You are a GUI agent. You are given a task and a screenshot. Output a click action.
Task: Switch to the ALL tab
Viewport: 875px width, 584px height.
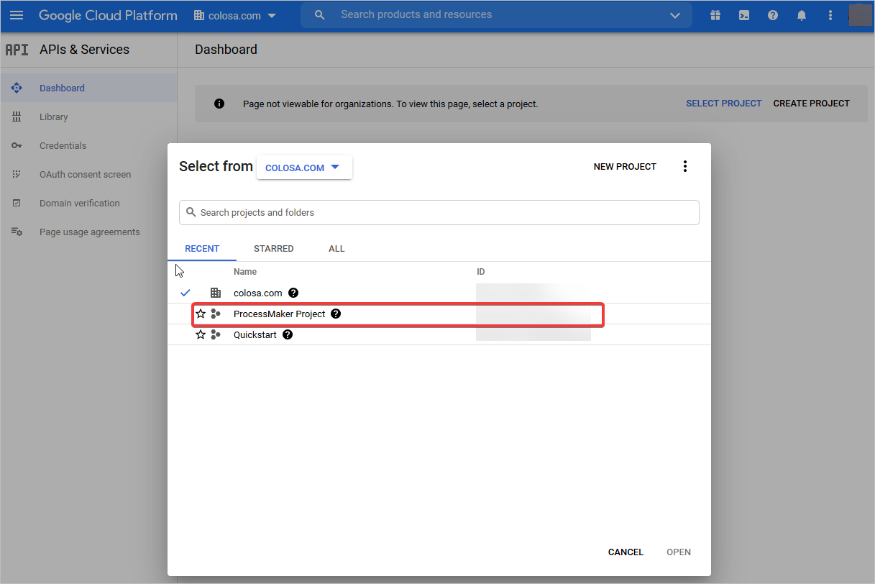tap(336, 249)
